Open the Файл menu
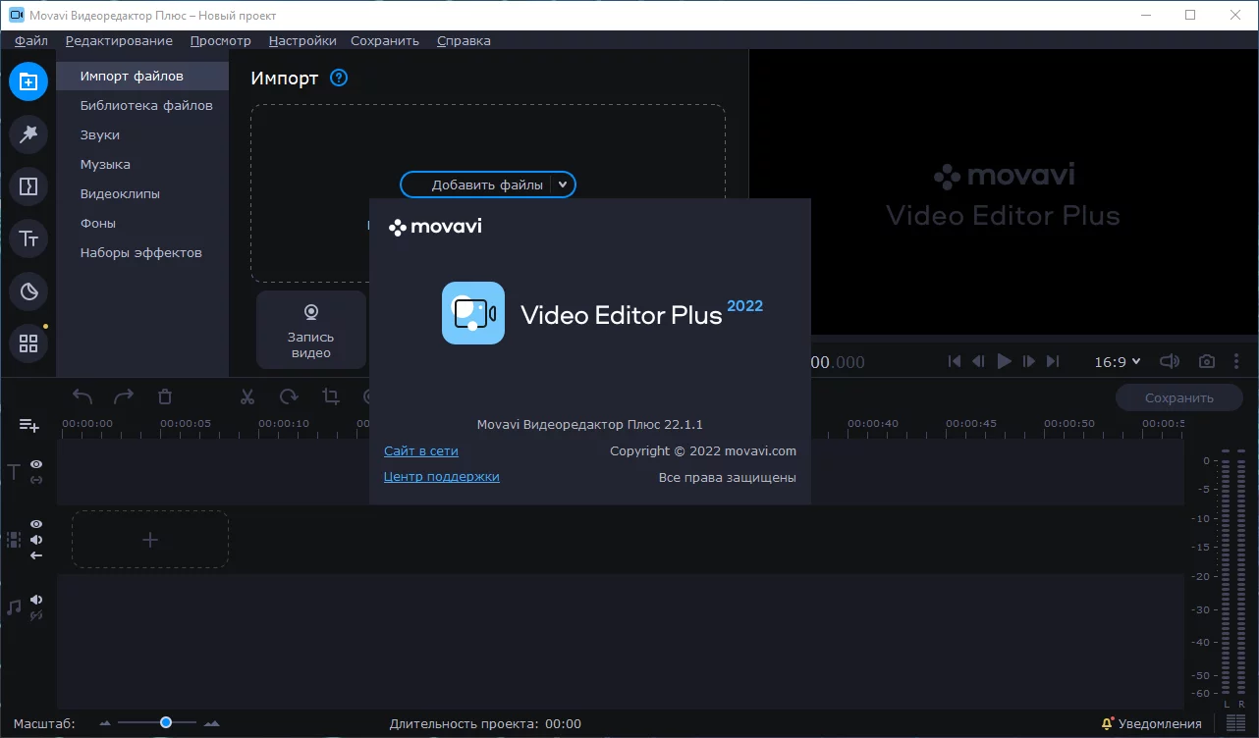Viewport: 1259px width, 738px height. (x=31, y=40)
